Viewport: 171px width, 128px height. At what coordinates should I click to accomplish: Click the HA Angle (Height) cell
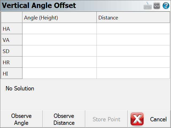click(x=59, y=29)
